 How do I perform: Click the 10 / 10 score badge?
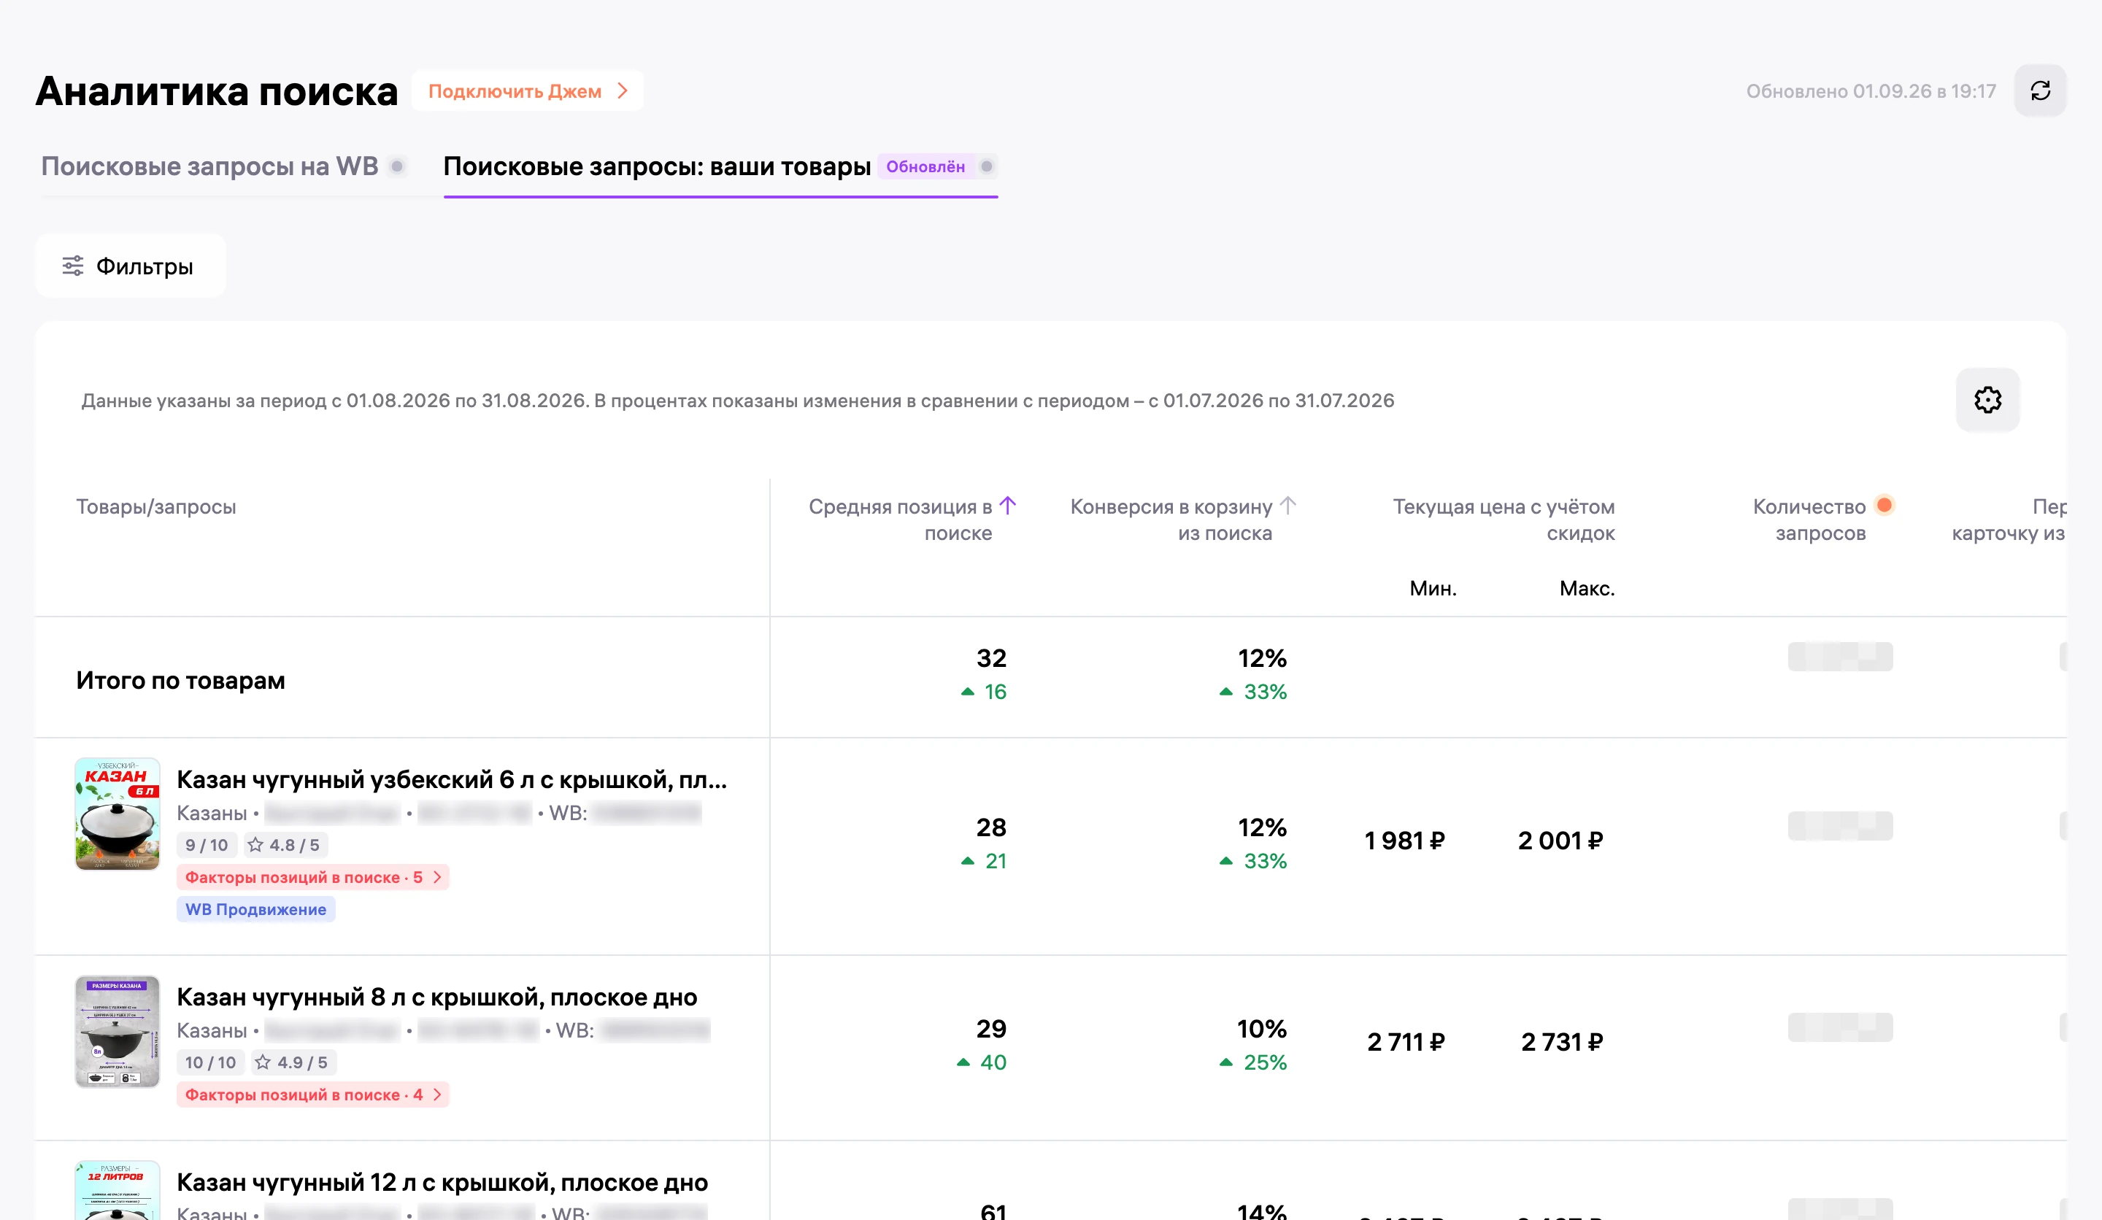[210, 1062]
